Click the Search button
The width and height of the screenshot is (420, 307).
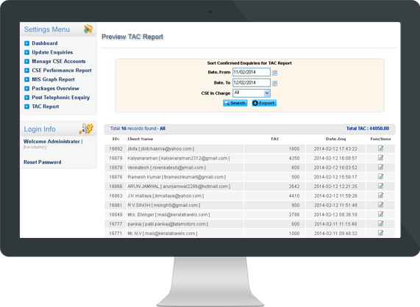[235, 103]
